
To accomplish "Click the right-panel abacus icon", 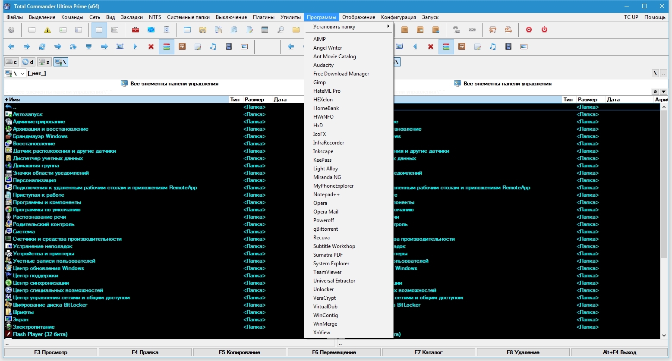I will 462,47.
